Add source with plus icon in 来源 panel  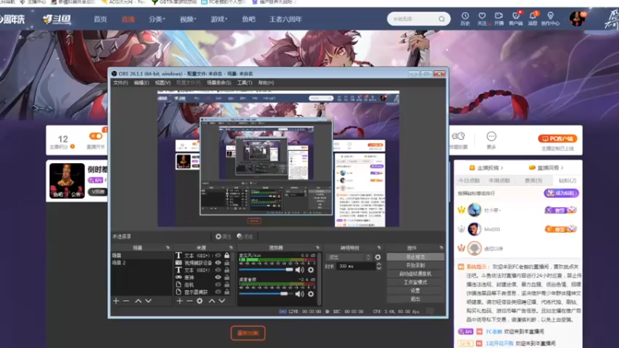(x=180, y=301)
